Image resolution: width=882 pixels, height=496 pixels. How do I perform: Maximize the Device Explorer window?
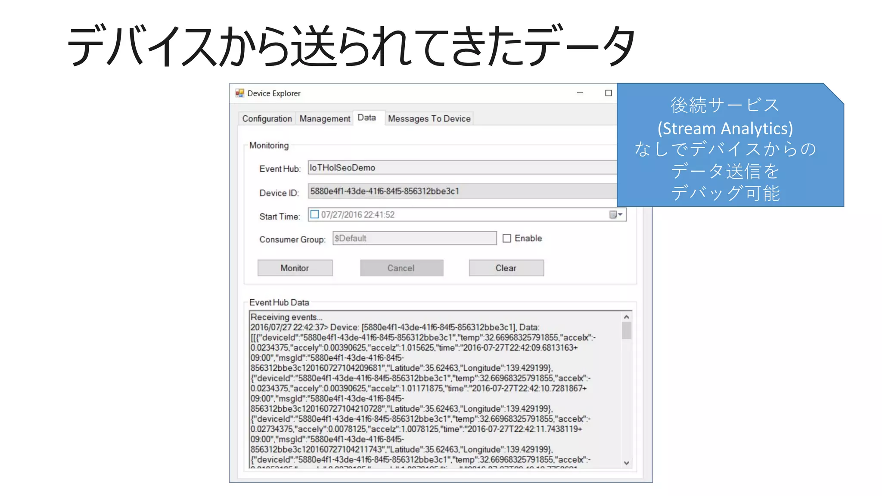click(608, 93)
